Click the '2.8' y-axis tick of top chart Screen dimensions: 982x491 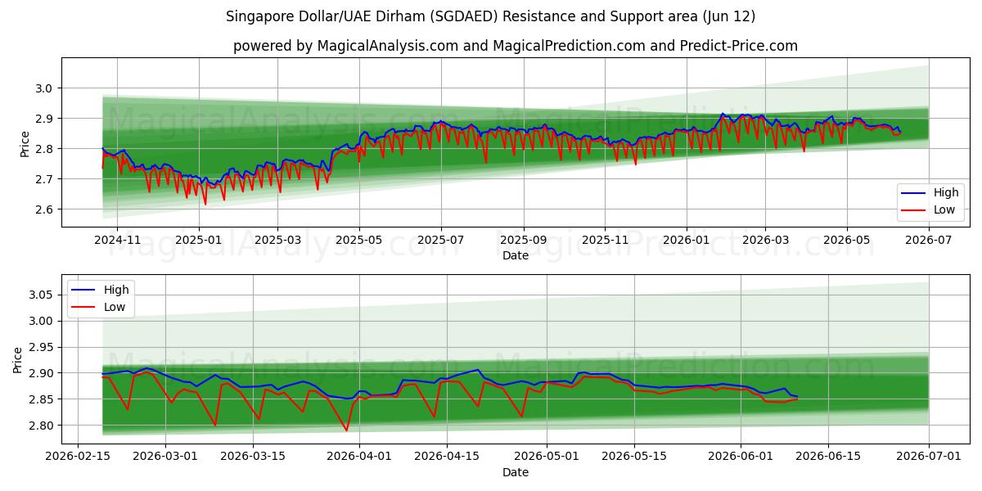(46, 149)
